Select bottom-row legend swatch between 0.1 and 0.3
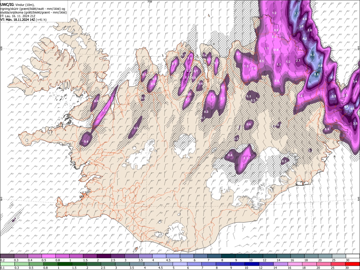The width and height of the screenshot is (360, 270). coord(7,264)
